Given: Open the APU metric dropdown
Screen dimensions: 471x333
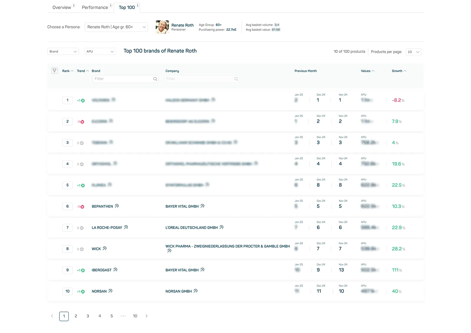Looking at the screenshot, I should [100, 51].
